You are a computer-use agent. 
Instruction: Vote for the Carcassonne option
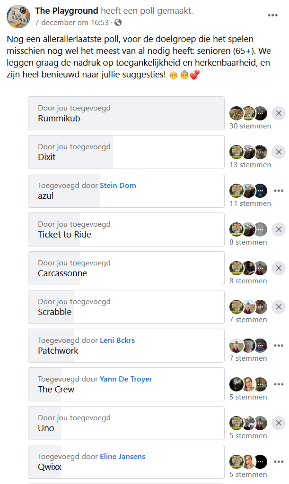pyautogui.click(x=126, y=268)
